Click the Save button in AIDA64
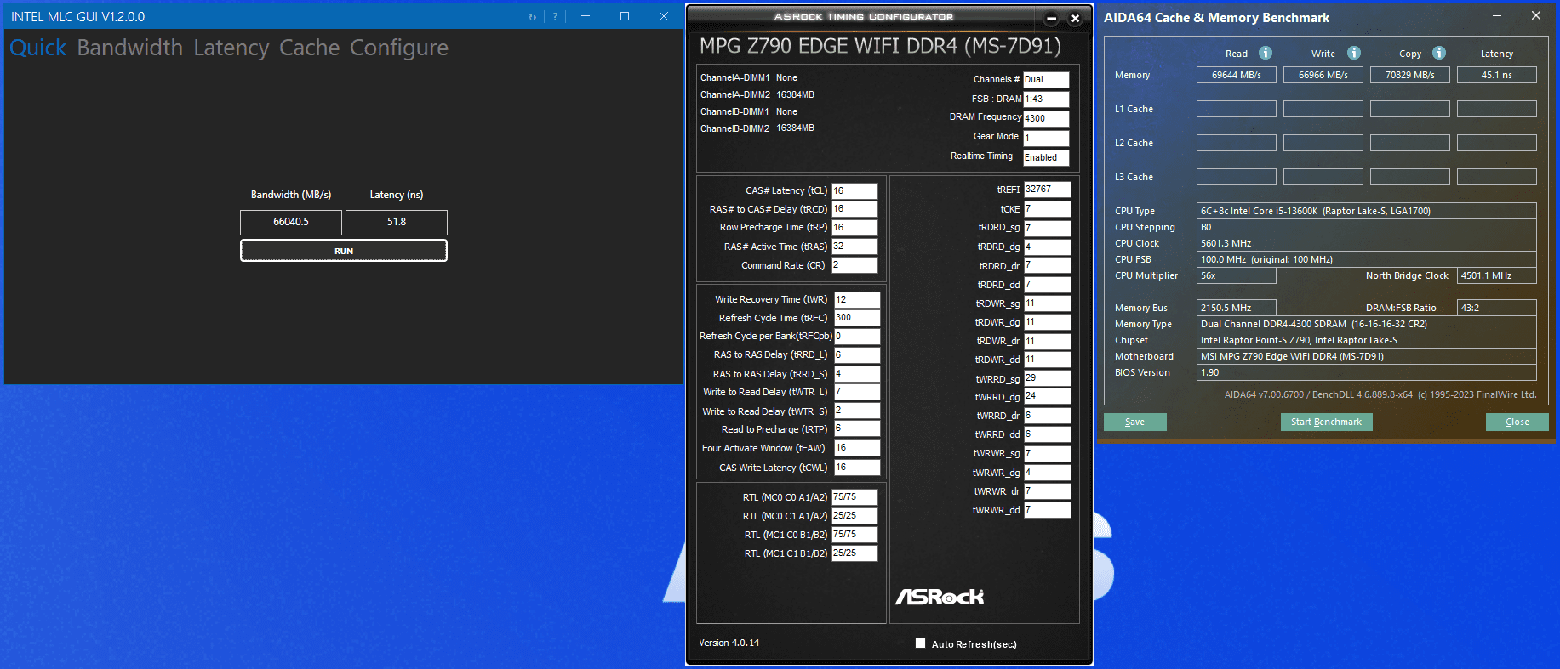Screen dimensions: 1560x669 click(1134, 422)
